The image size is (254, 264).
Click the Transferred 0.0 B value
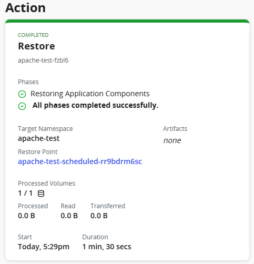click(x=99, y=216)
